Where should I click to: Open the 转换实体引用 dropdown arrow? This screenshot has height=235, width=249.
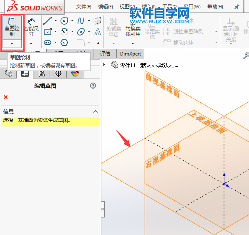point(133,43)
